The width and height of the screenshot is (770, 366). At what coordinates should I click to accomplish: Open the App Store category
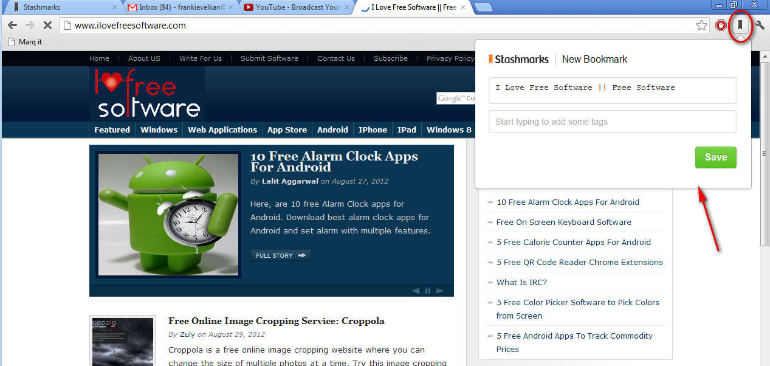(287, 129)
